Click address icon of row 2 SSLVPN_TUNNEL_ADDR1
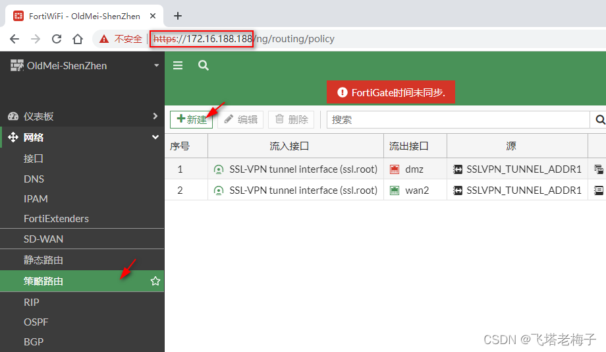 pyautogui.click(x=458, y=191)
